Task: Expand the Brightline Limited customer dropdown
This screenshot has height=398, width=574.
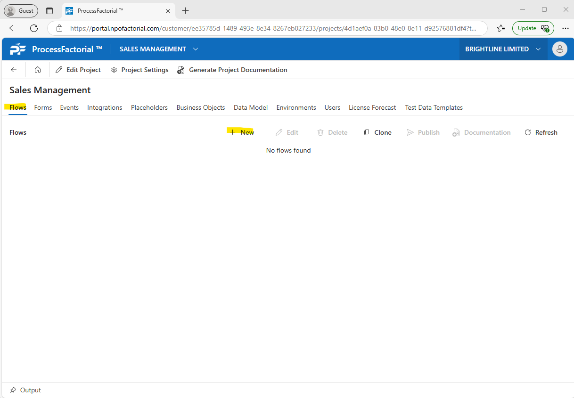Action: point(538,49)
